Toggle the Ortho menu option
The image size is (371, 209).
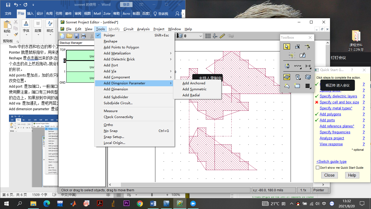(x=134, y=125)
